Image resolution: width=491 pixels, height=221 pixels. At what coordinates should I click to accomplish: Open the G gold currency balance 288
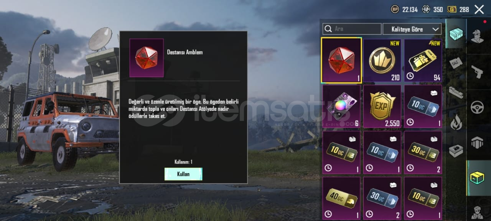[458, 9]
